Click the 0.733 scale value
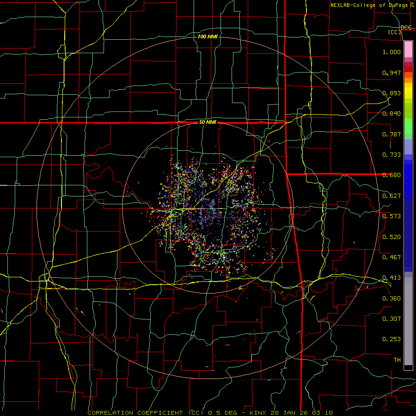Viewport: 416px width, 416px height. tap(392, 155)
